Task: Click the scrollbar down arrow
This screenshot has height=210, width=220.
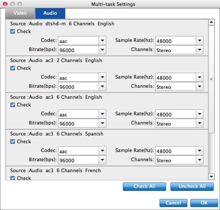Action: pos(211,177)
